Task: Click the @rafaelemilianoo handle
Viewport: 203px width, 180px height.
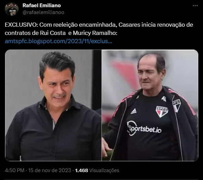Action: pos(43,12)
